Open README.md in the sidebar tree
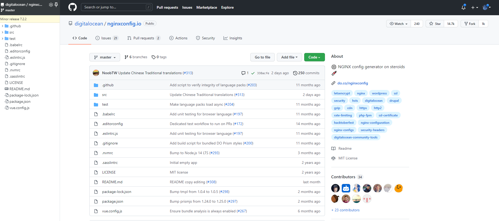 (19, 89)
